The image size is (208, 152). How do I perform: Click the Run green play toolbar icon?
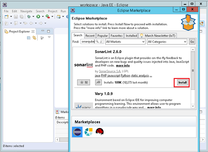pyautogui.click(x=38, y=16)
